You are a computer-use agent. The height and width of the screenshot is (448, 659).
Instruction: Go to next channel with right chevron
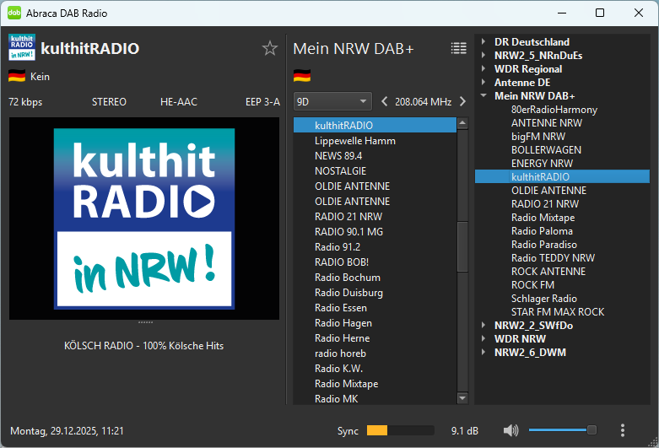point(462,102)
